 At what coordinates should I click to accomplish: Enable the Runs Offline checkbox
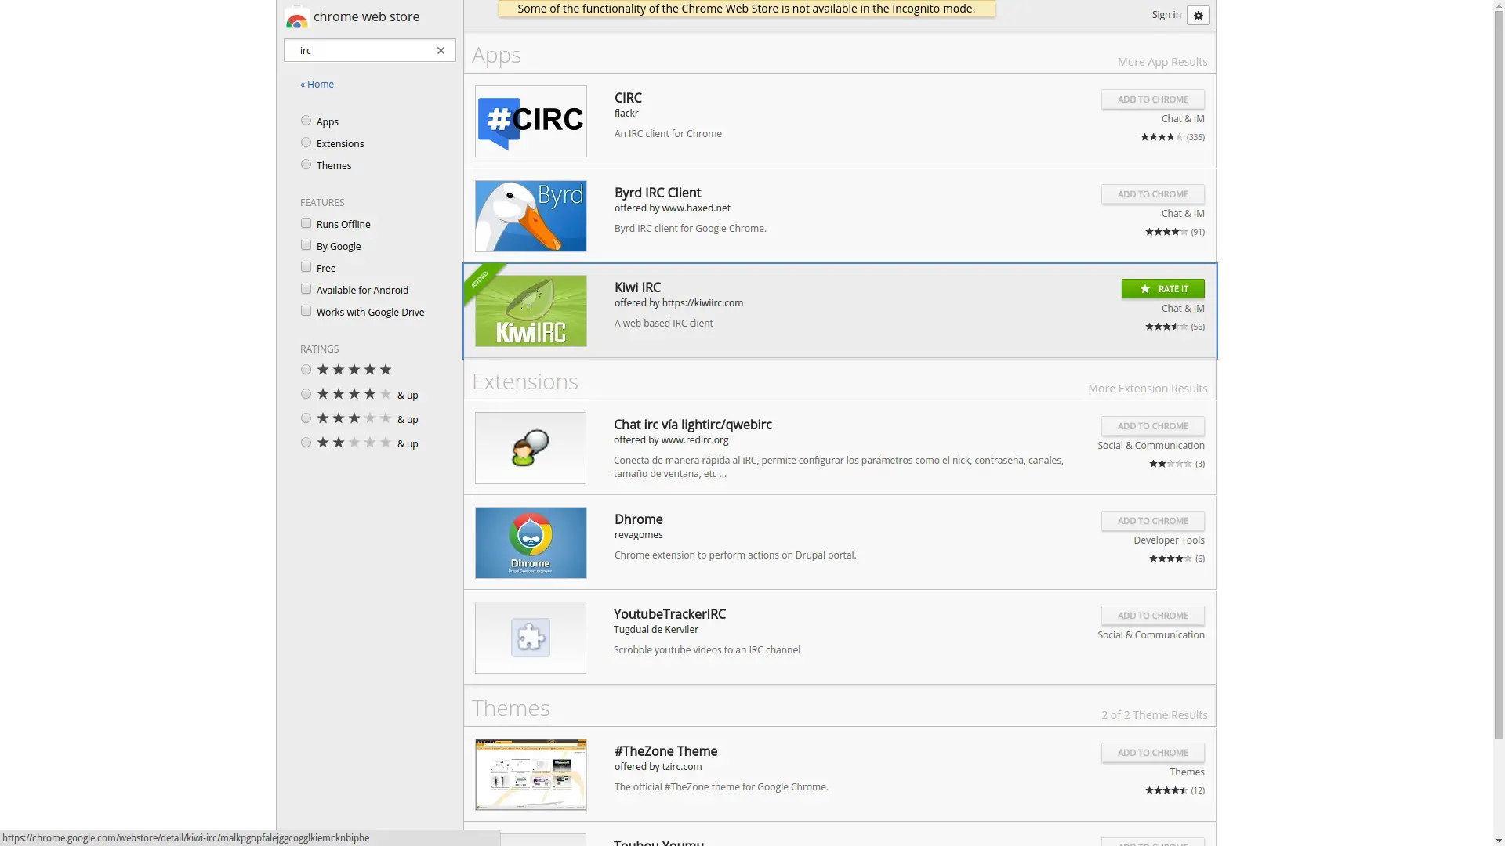point(306,223)
